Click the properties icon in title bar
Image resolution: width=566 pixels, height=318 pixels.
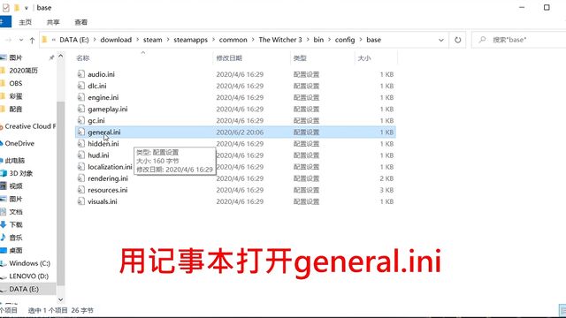(x=6, y=8)
